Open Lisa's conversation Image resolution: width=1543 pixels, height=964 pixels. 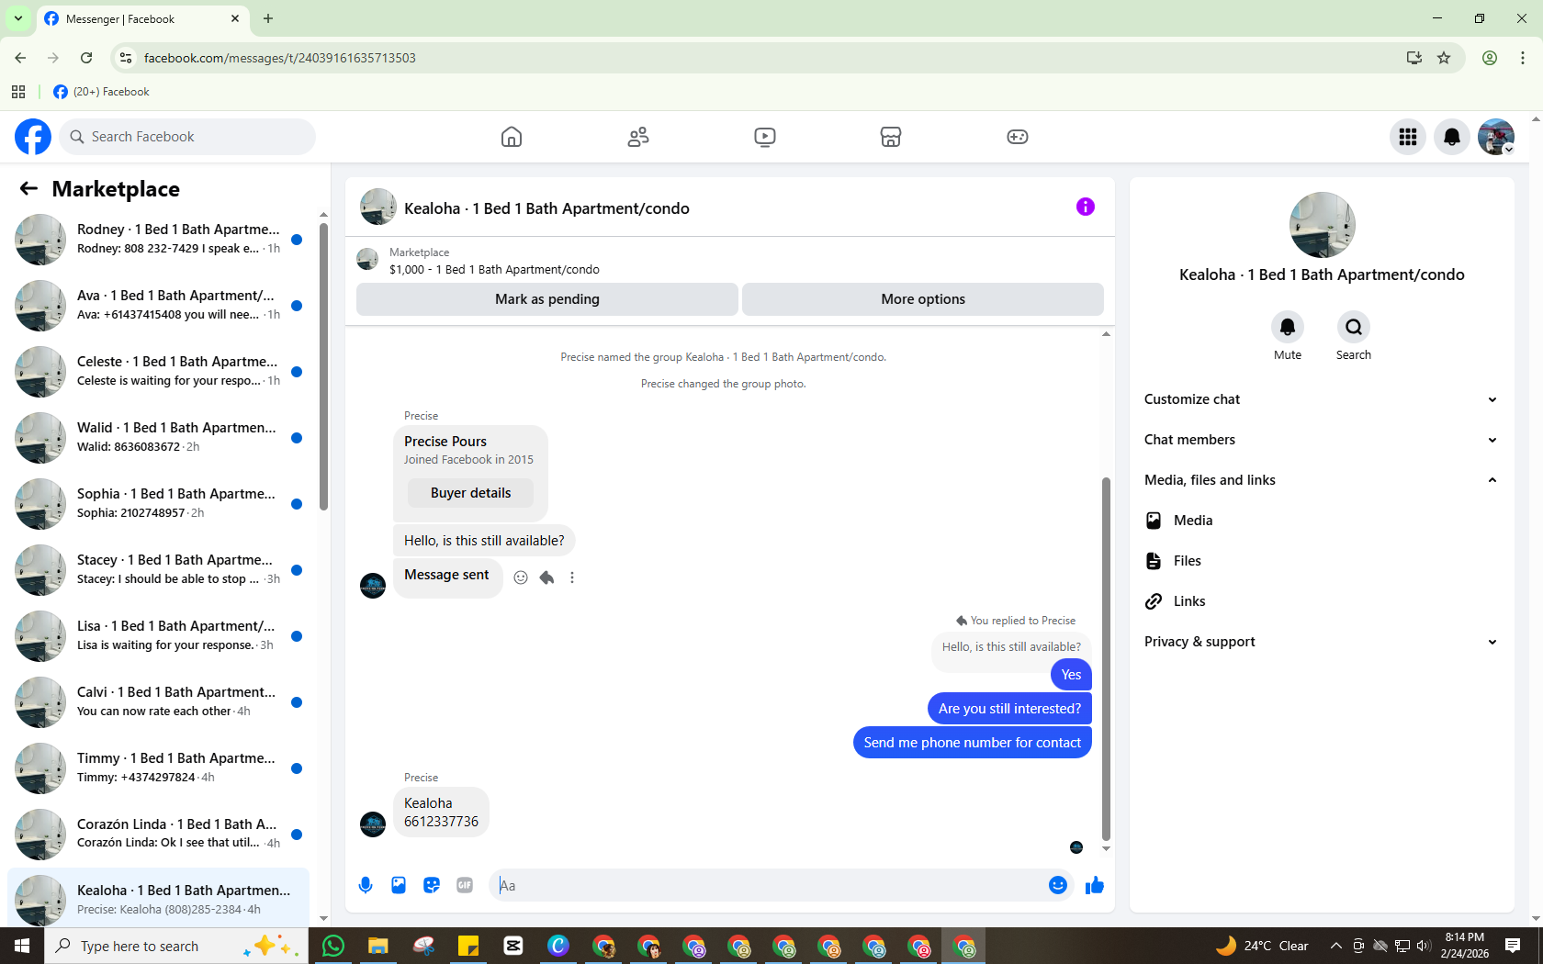pyautogui.click(x=158, y=636)
